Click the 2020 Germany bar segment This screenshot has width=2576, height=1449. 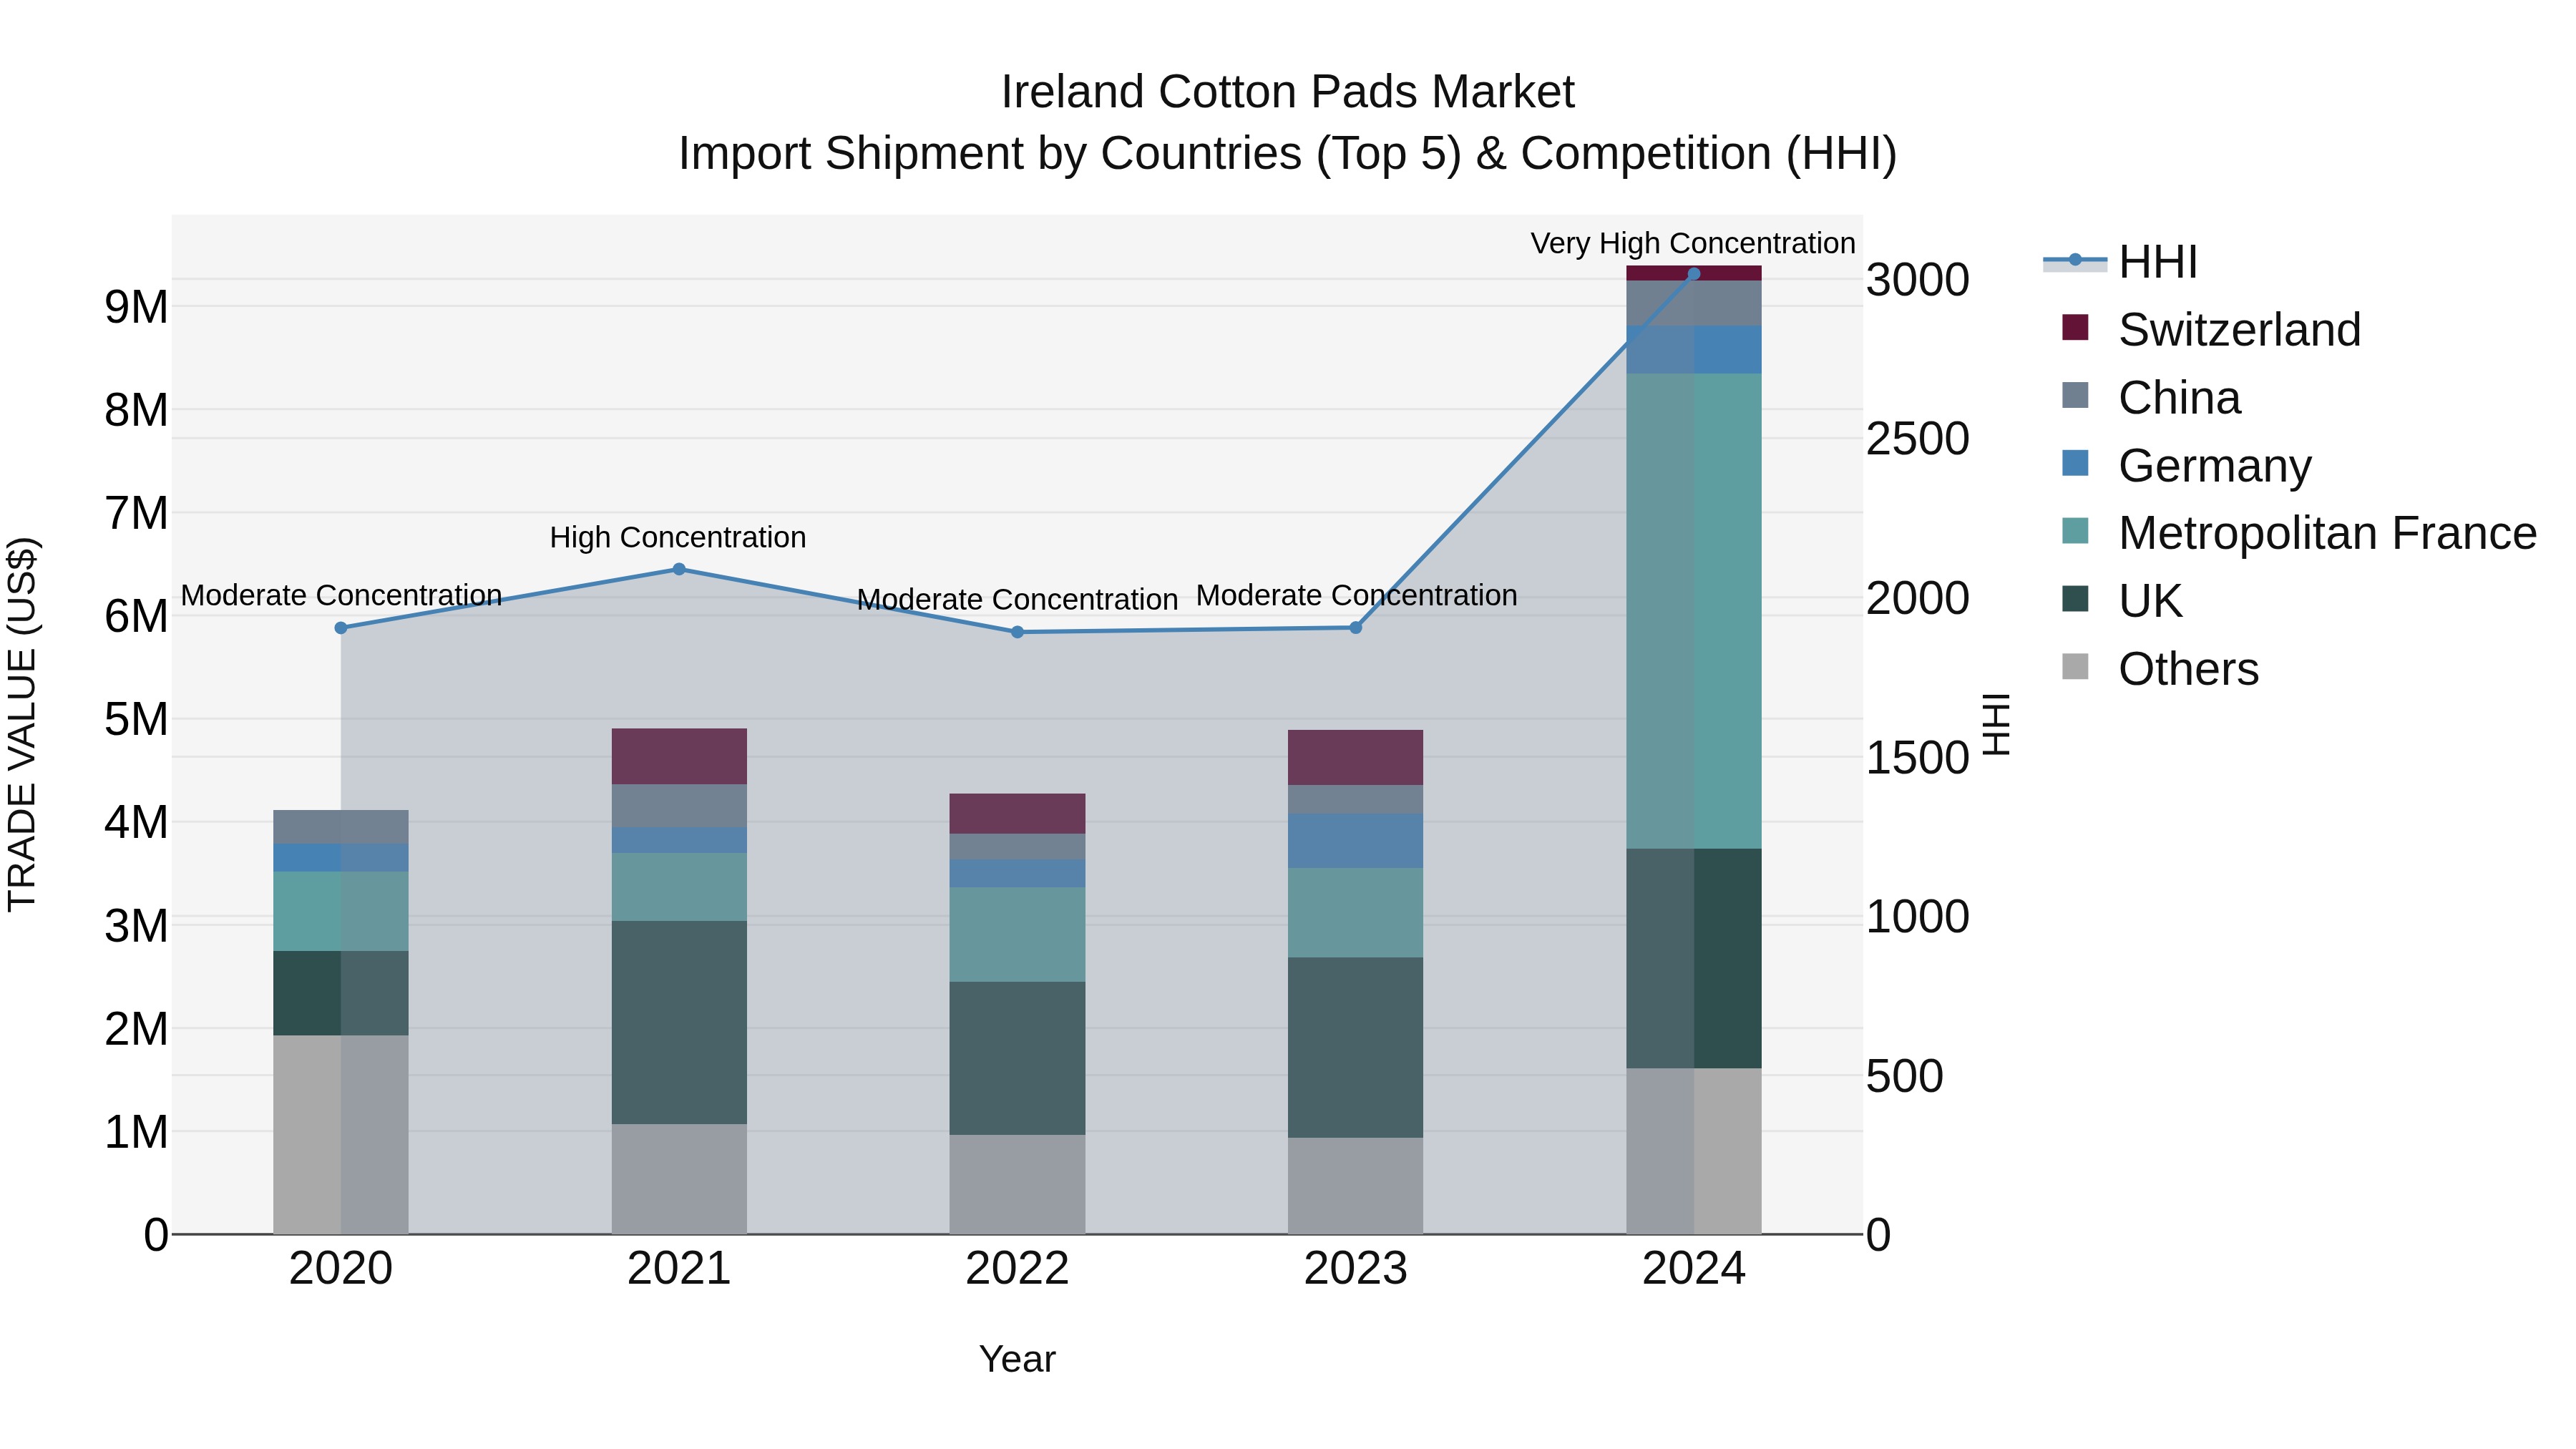tap(341, 858)
